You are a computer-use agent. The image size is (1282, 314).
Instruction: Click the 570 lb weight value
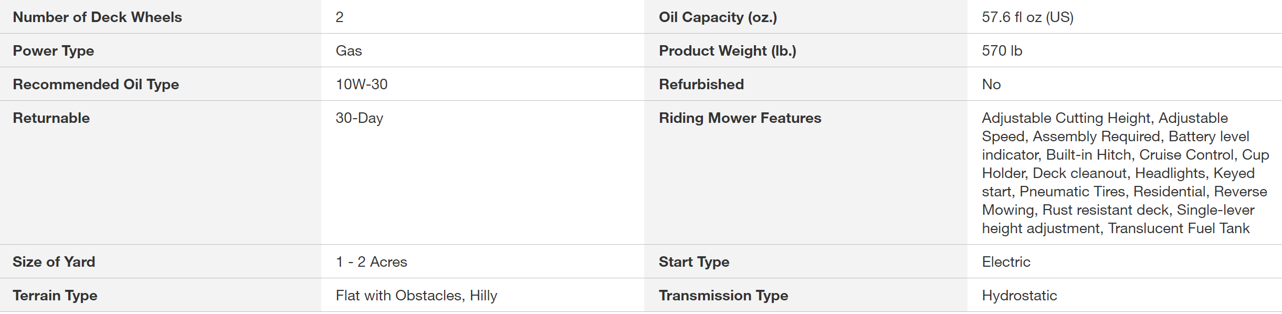click(x=1002, y=50)
